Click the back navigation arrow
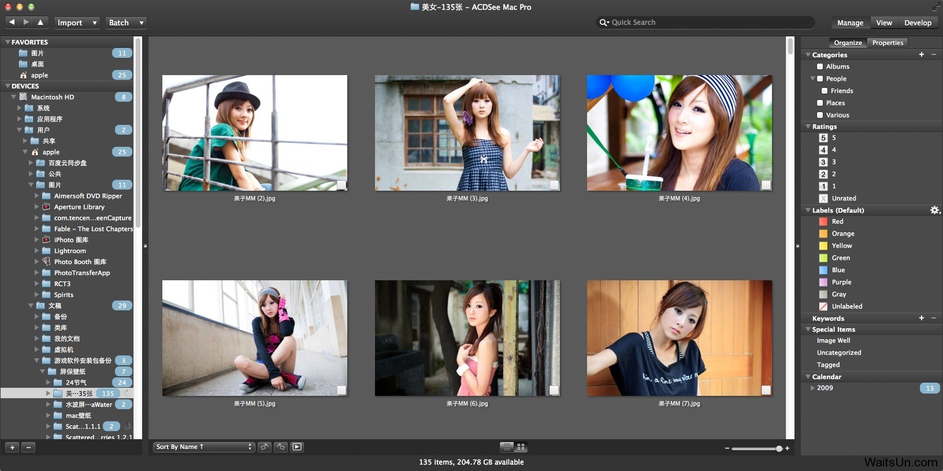 [12, 22]
